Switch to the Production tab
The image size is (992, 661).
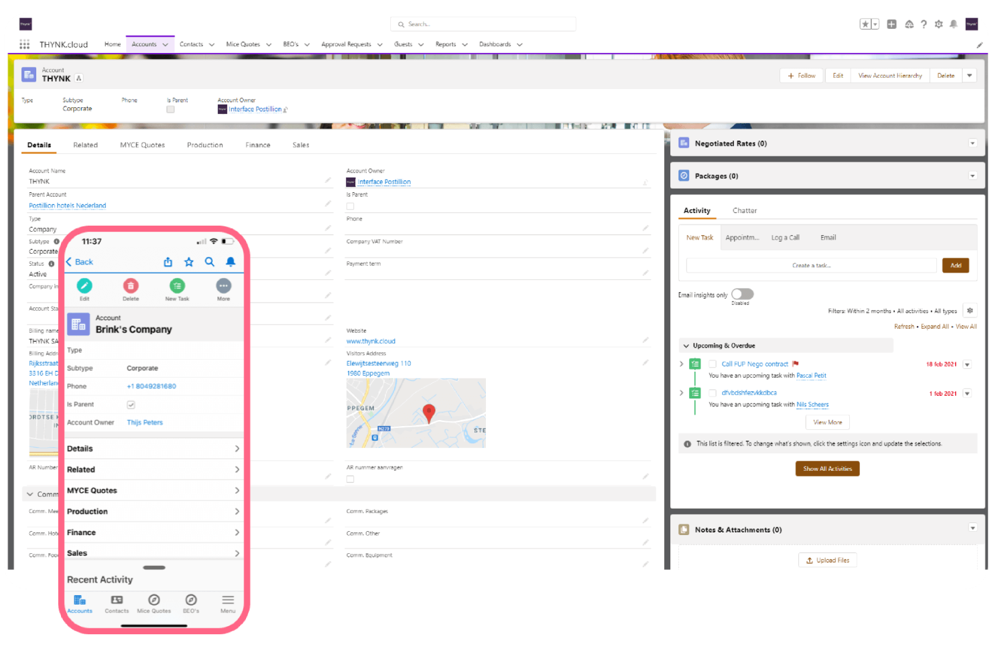pyautogui.click(x=205, y=145)
